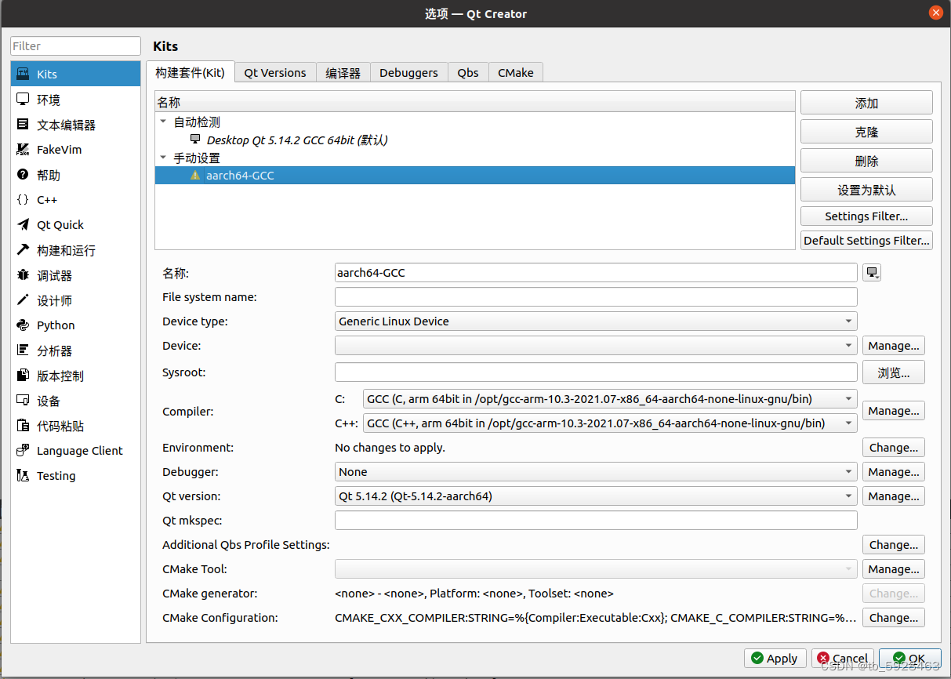Viewport: 951px width, 679px height.
Task: Click monitor icon of Desktop Qt 5.14.2 kit
Action: [x=195, y=140]
